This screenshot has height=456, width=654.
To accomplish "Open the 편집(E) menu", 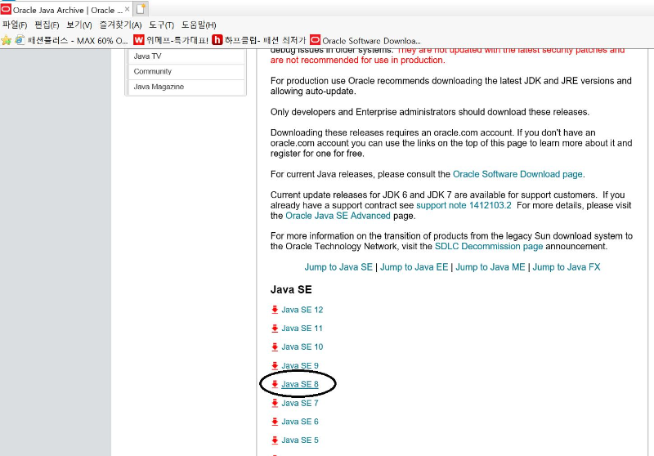I will click(x=47, y=25).
